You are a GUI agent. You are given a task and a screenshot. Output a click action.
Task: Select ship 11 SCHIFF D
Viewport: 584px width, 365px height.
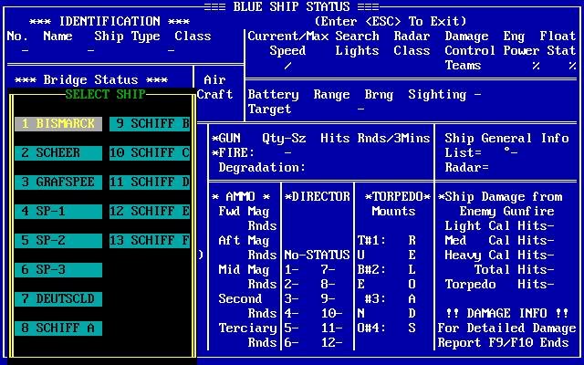(x=150, y=182)
